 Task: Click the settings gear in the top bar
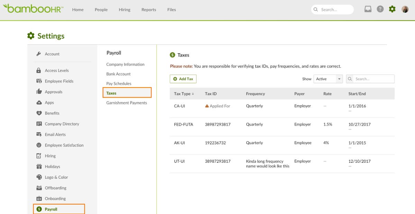pyautogui.click(x=392, y=9)
